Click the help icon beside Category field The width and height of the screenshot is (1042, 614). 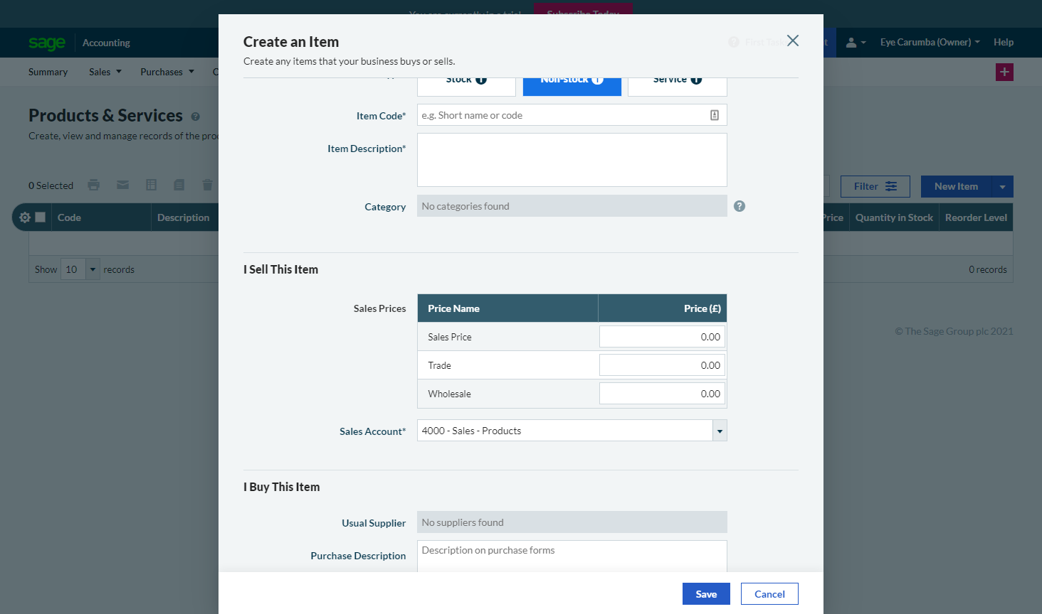pos(740,206)
